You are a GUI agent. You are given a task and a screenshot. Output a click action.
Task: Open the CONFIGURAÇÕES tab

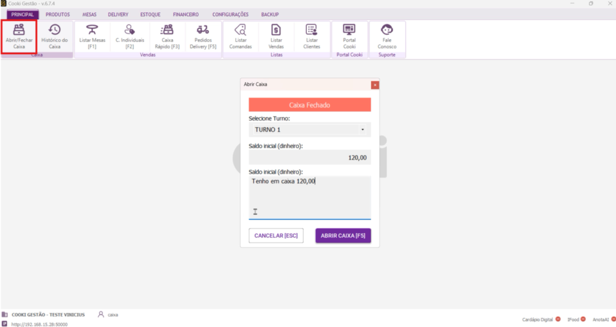coord(230,14)
